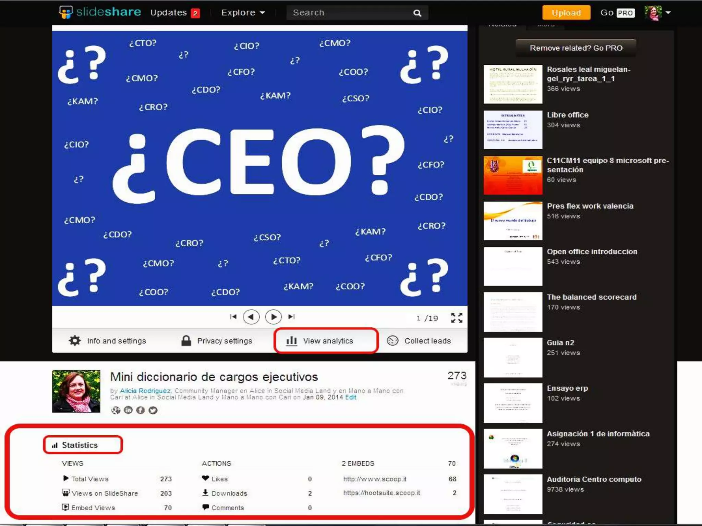The height and width of the screenshot is (526, 702).
Task: Skip to the last slide
Action: [x=291, y=317]
